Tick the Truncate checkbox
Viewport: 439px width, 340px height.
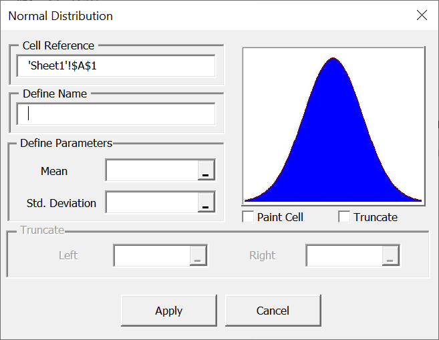345,217
